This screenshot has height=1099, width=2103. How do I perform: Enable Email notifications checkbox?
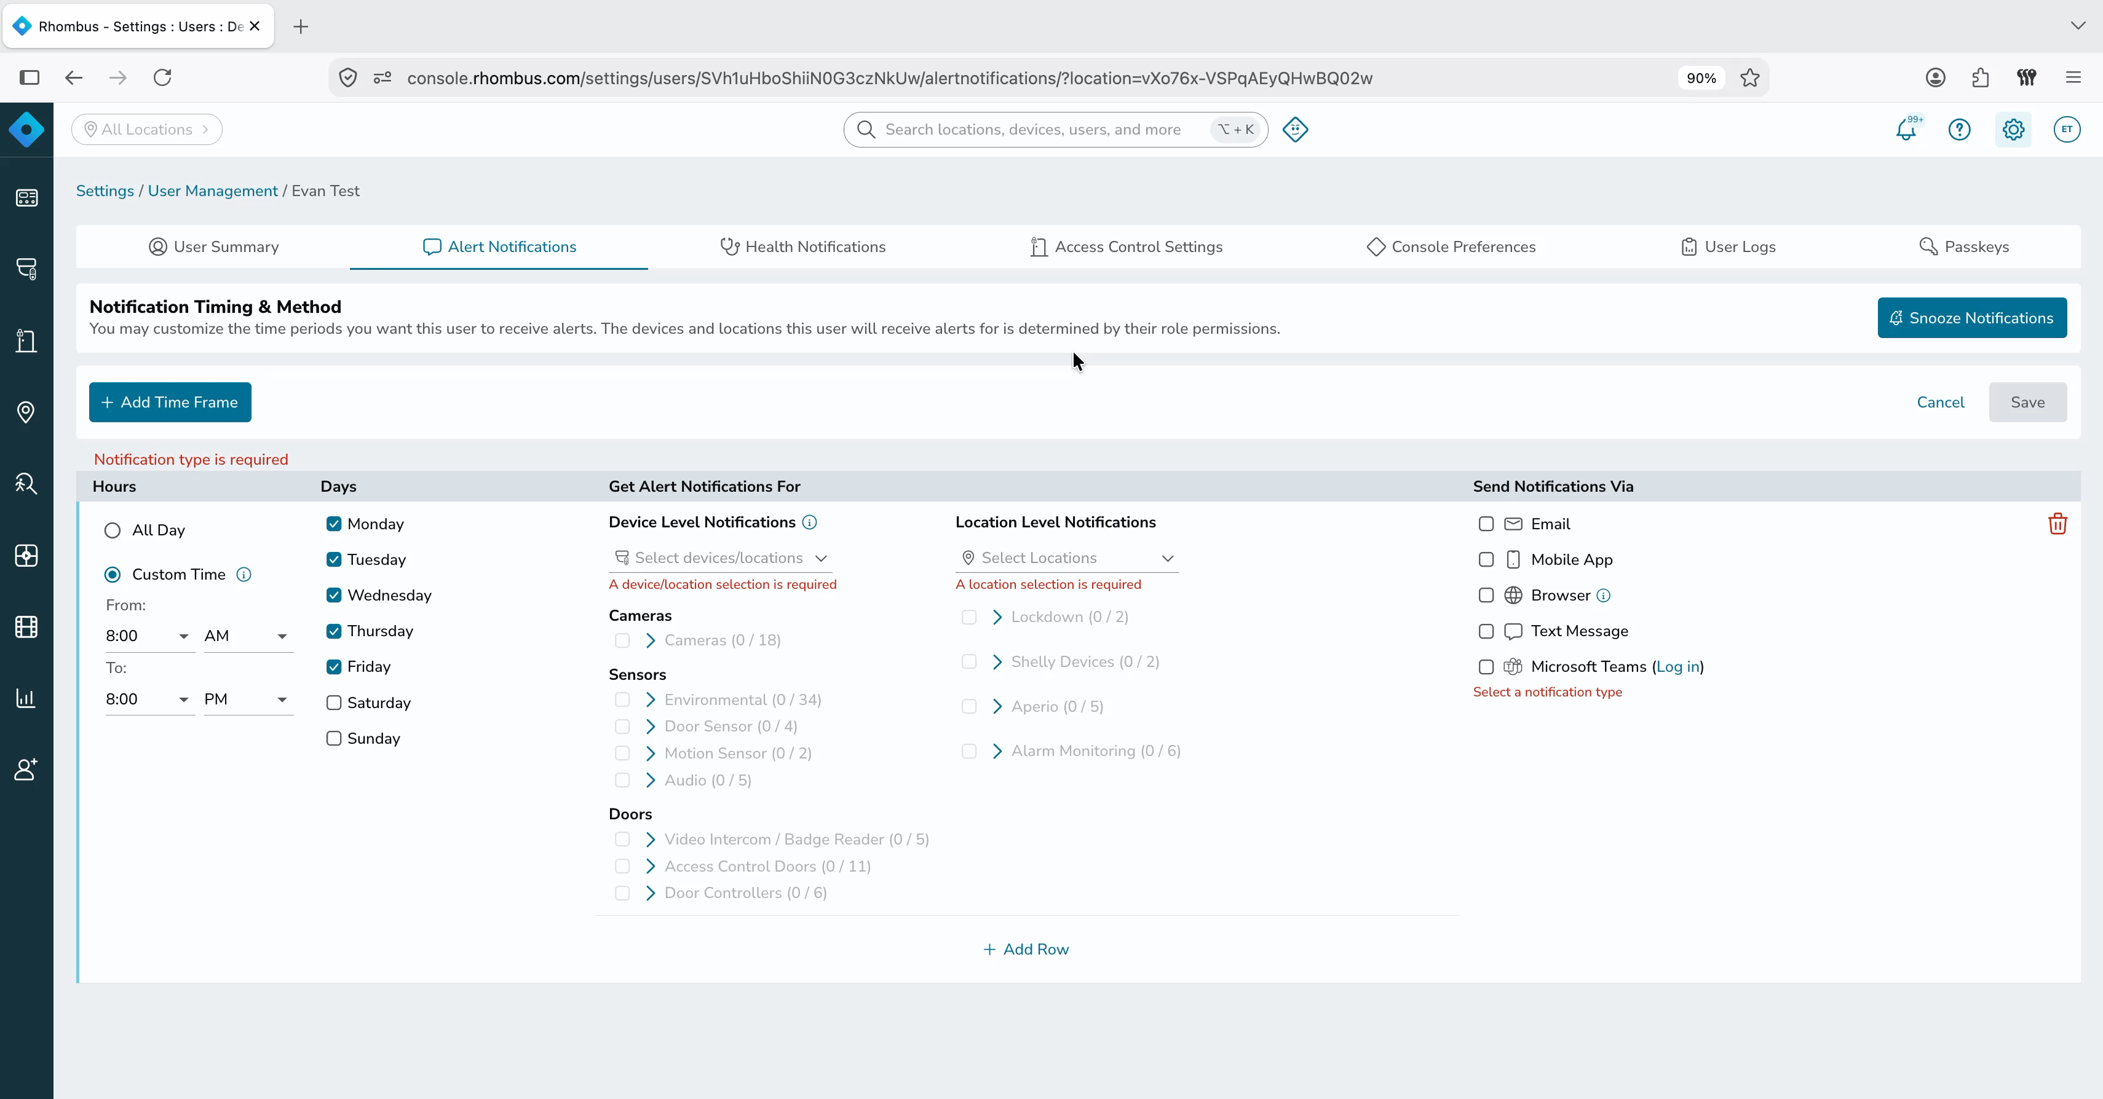[x=1486, y=524]
